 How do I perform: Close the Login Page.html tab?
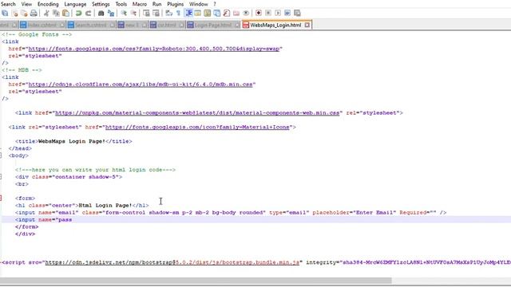(236, 25)
